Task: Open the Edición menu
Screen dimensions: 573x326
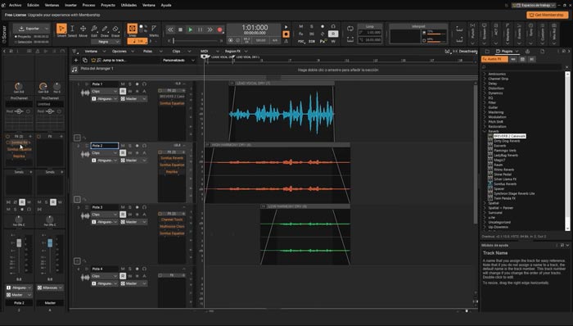Action: click(x=33, y=5)
